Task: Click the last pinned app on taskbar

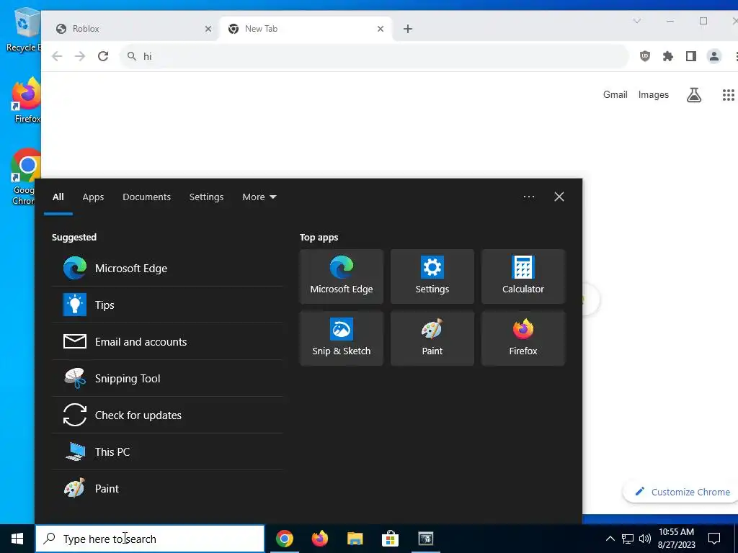Action: pyautogui.click(x=426, y=539)
